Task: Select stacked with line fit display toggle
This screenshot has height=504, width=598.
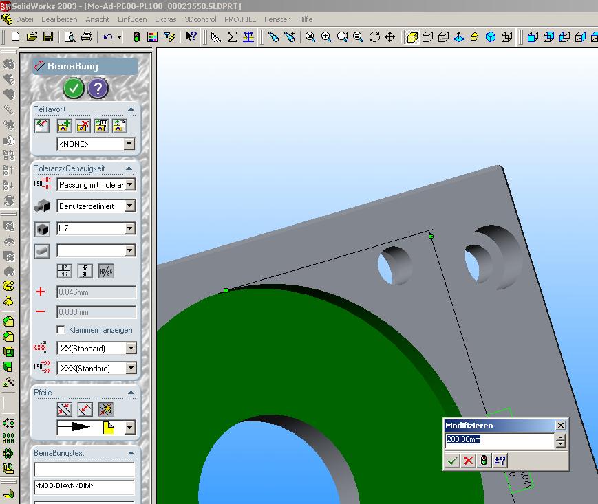Action: (64, 271)
